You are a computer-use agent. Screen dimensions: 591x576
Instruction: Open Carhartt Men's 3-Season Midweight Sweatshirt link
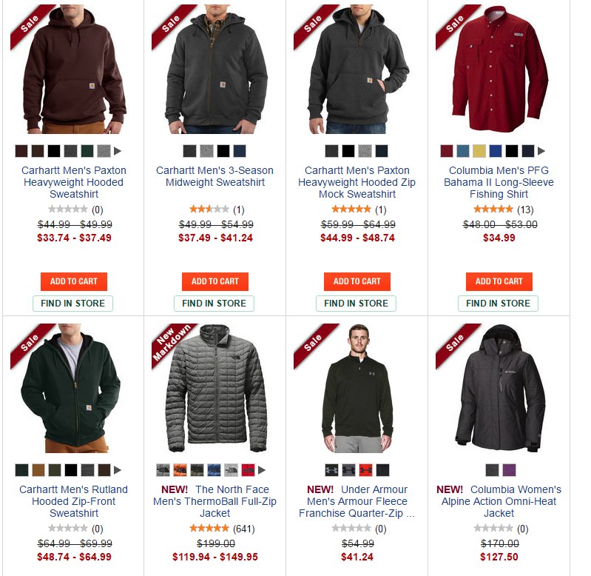click(215, 176)
